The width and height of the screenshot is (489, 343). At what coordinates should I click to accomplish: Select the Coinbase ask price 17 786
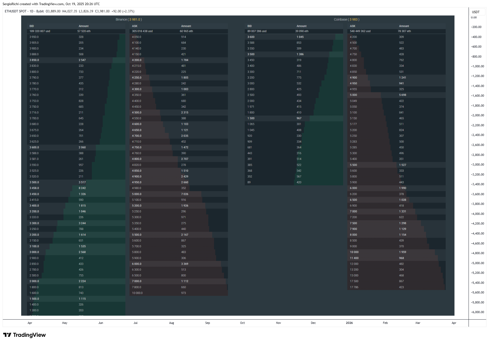(354, 287)
